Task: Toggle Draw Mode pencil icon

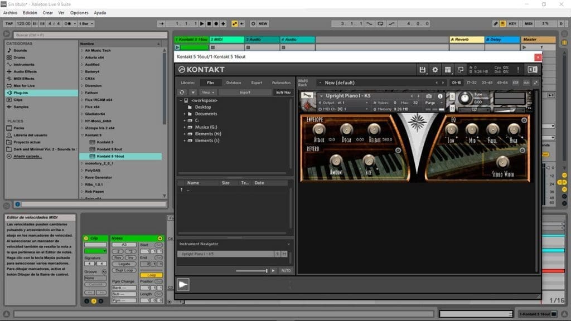Action: (x=495, y=23)
